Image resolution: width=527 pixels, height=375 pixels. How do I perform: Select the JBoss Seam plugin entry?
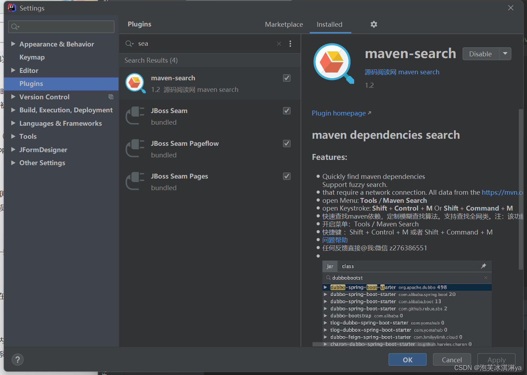click(x=210, y=116)
